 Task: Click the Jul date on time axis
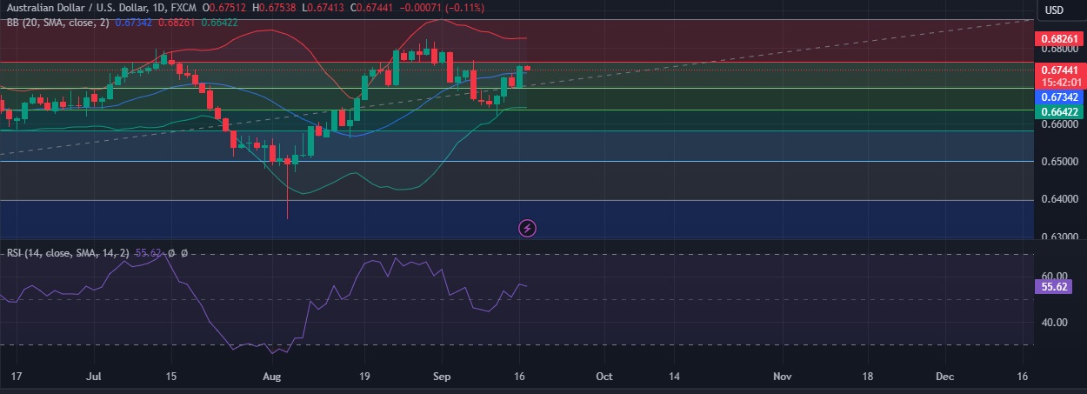pyautogui.click(x=96, y=377)
